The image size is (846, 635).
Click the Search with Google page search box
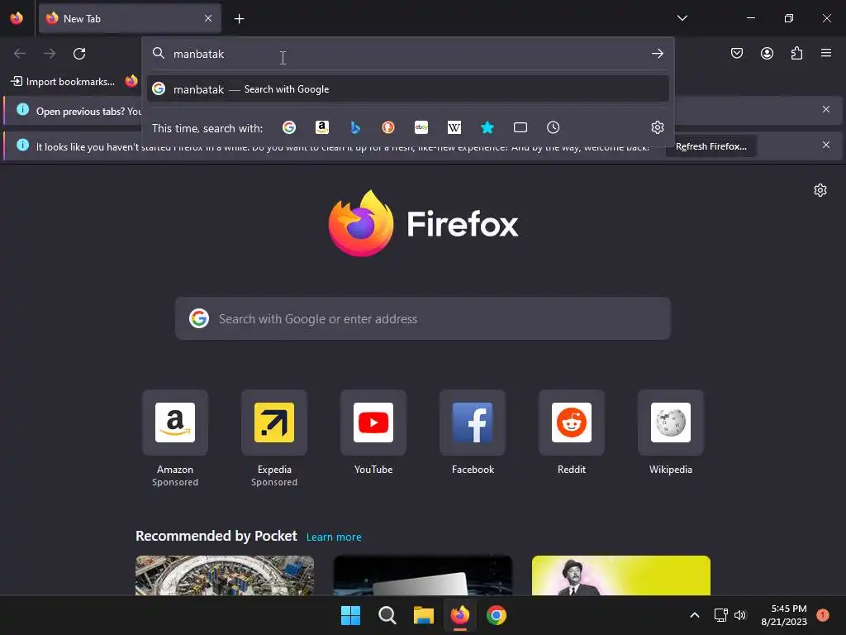pyautogui.click(x=422, y=318)
